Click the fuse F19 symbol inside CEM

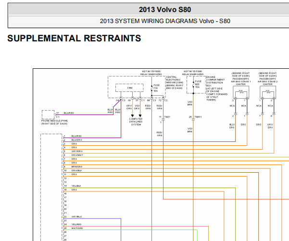click(x=151, y=89)
